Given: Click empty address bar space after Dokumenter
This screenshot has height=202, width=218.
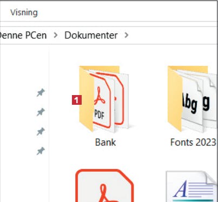Looking at the screenshot, I should (x=171, y=35).
